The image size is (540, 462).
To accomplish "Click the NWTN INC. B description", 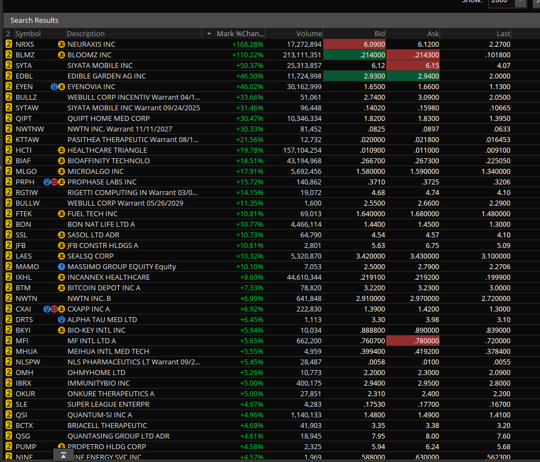I will pos(89,298).
